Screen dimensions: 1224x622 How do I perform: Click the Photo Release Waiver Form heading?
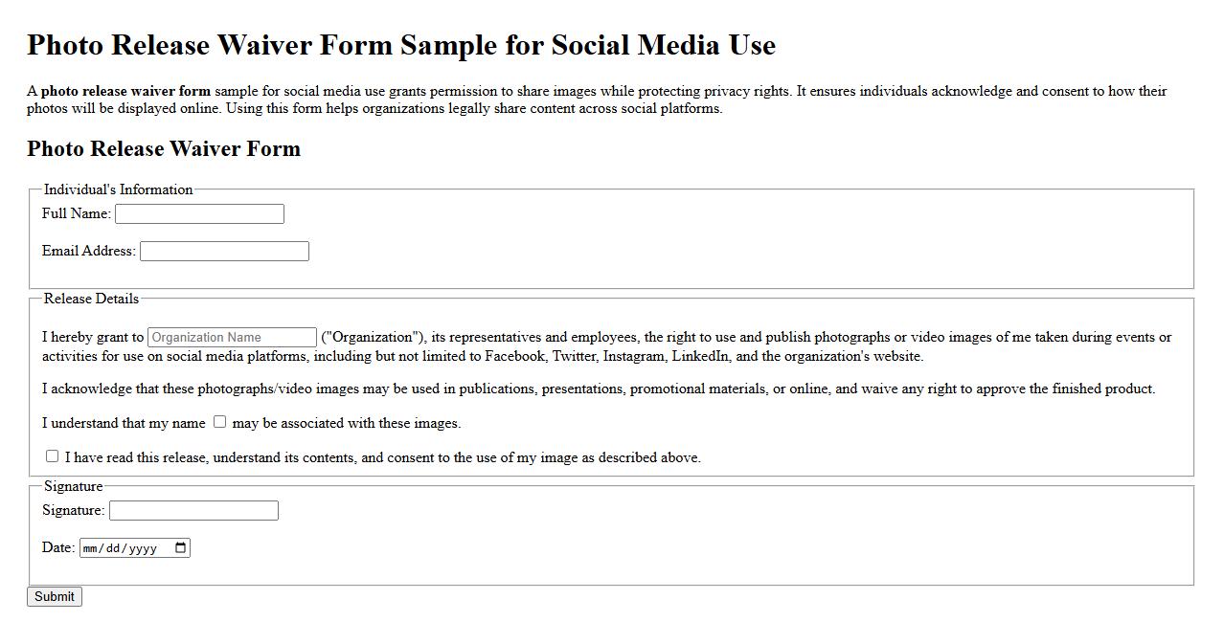pyautogui.click(x=163, y=149)
